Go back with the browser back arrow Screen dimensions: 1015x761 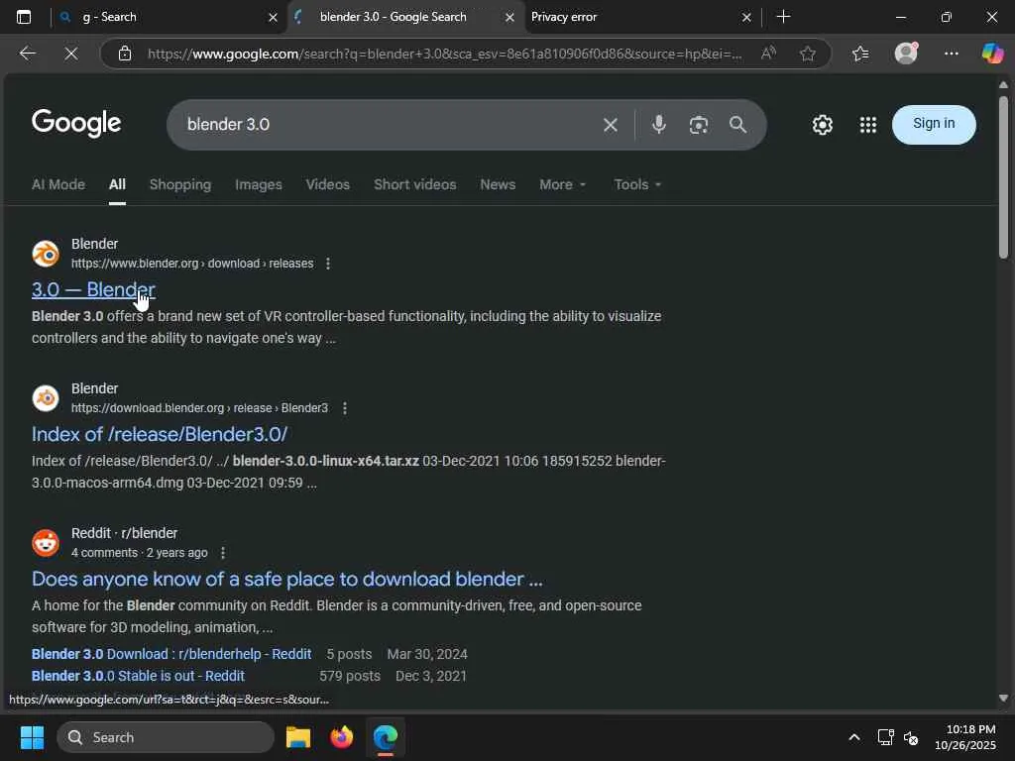(x=27, y=54)
